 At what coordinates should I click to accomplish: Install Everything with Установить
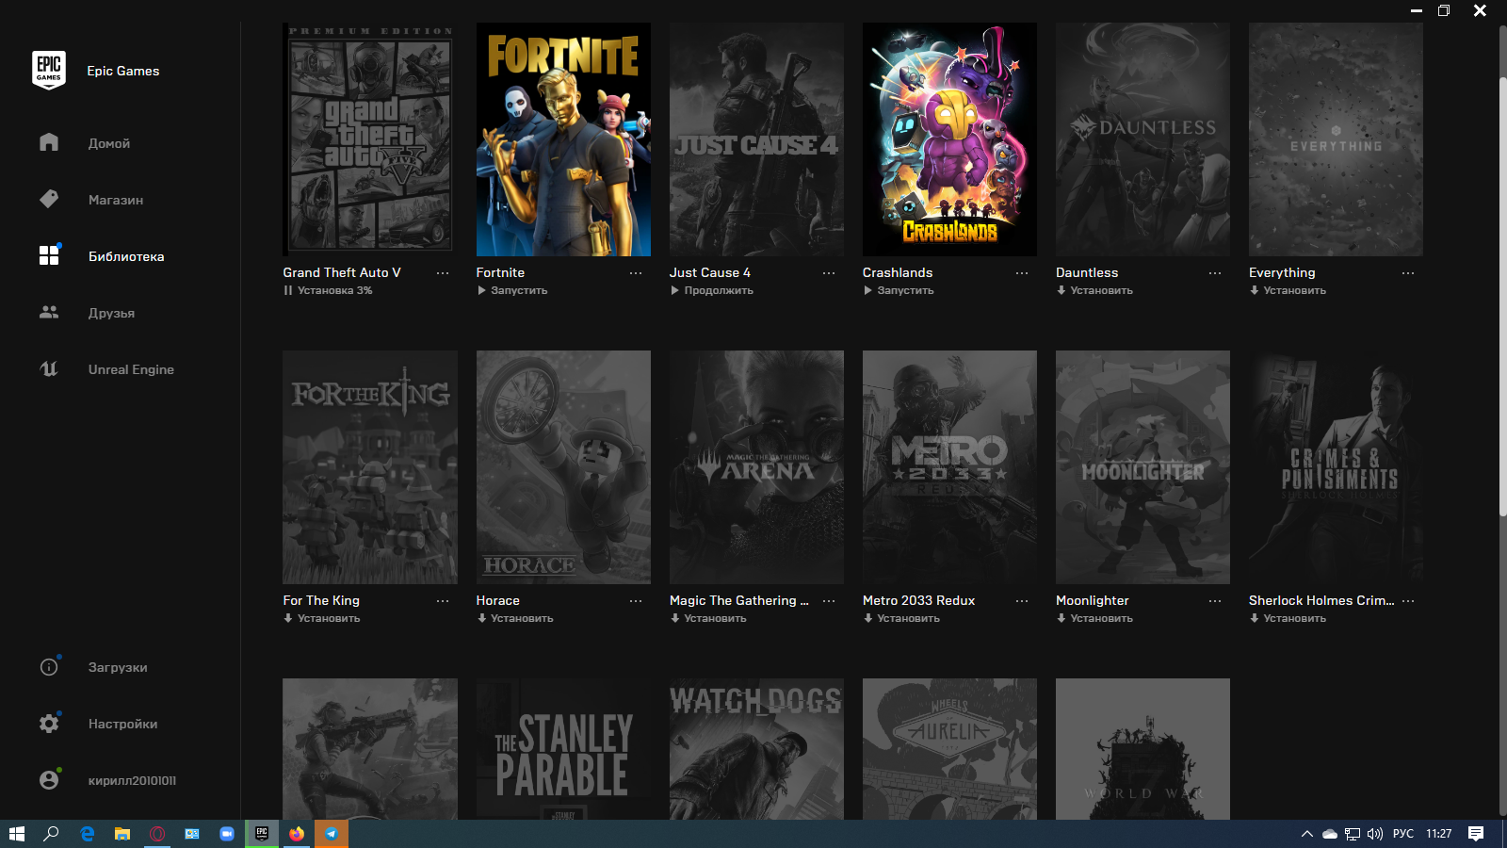tap(1288, 290)
